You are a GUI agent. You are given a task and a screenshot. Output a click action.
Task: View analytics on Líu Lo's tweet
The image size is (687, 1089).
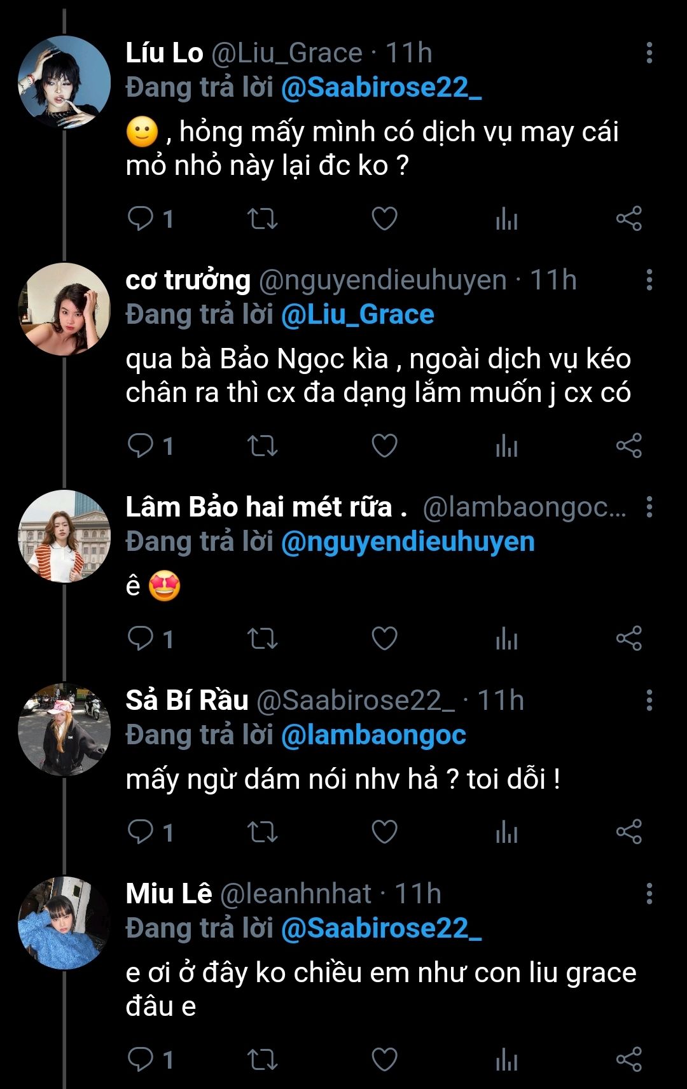coord(506,219)
